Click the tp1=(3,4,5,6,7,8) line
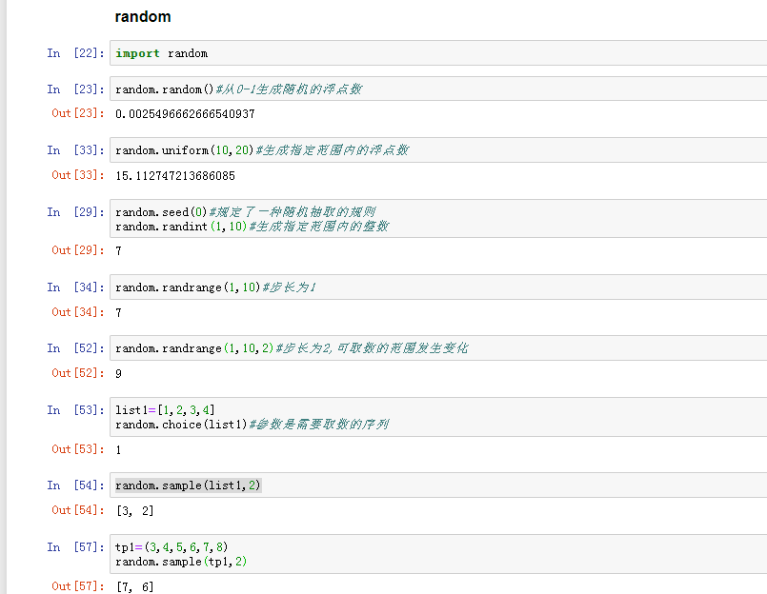 tap(172, 547)
